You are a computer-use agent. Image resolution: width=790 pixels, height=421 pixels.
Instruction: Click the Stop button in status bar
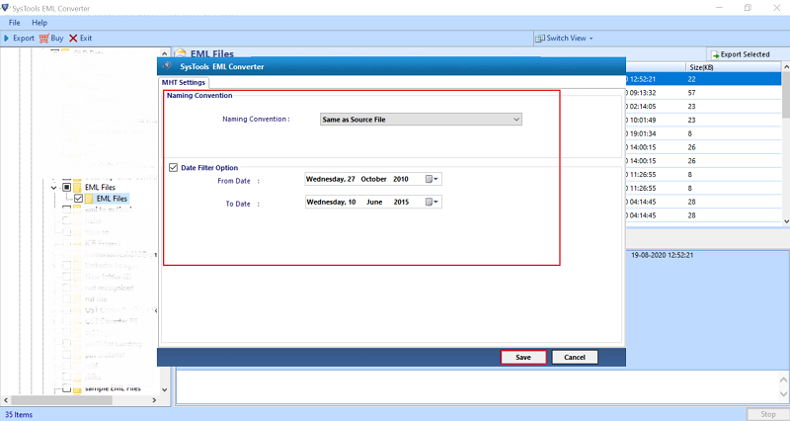tap(768, 414)
